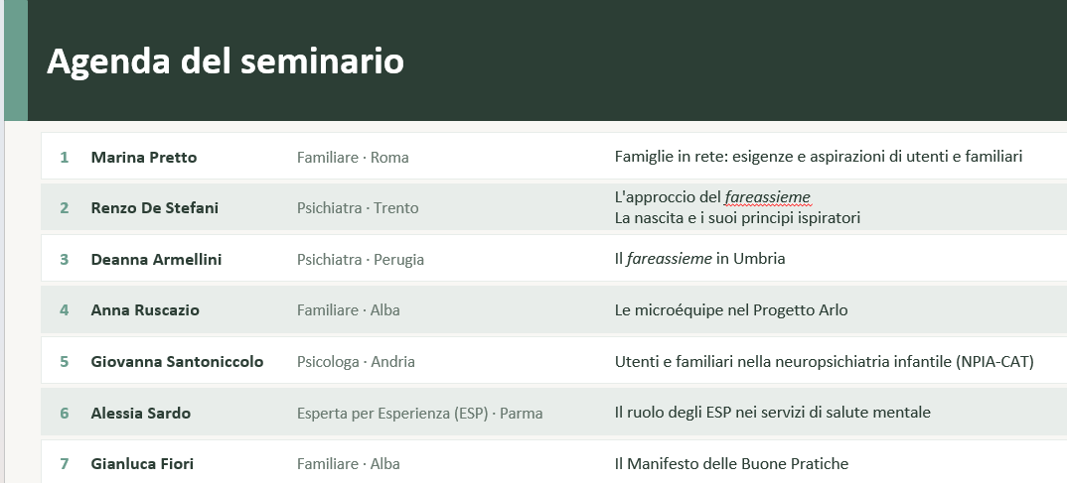The width and height of the screenshot is (1067, 483).
Task: Click the 'Agenda del seminario' title
Action: pyautogui.click(x=226, y=61)
